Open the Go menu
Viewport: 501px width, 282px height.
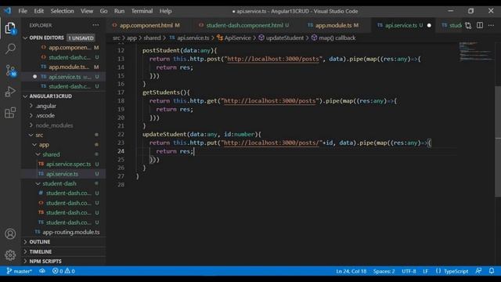(103, 11)
